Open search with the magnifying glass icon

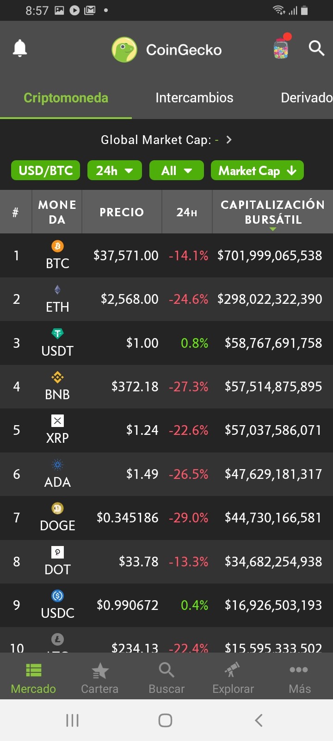(316, 48)
